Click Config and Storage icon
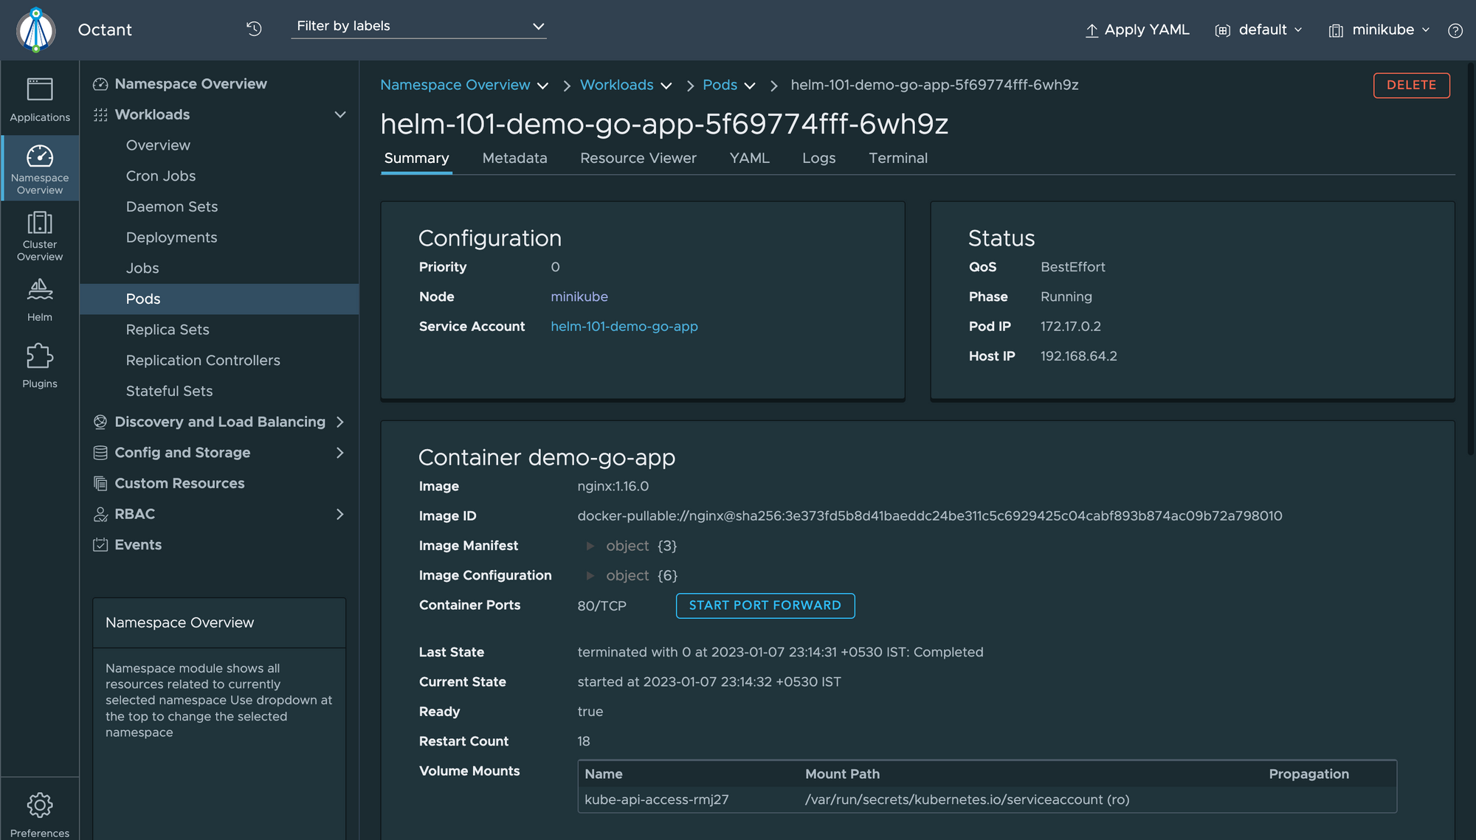This screenshot has height=840, width=1476. (x=100, y=453)
